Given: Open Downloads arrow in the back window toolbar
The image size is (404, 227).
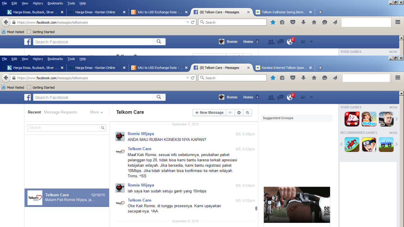Looking at the screenshot, I should tap(303, 22).
